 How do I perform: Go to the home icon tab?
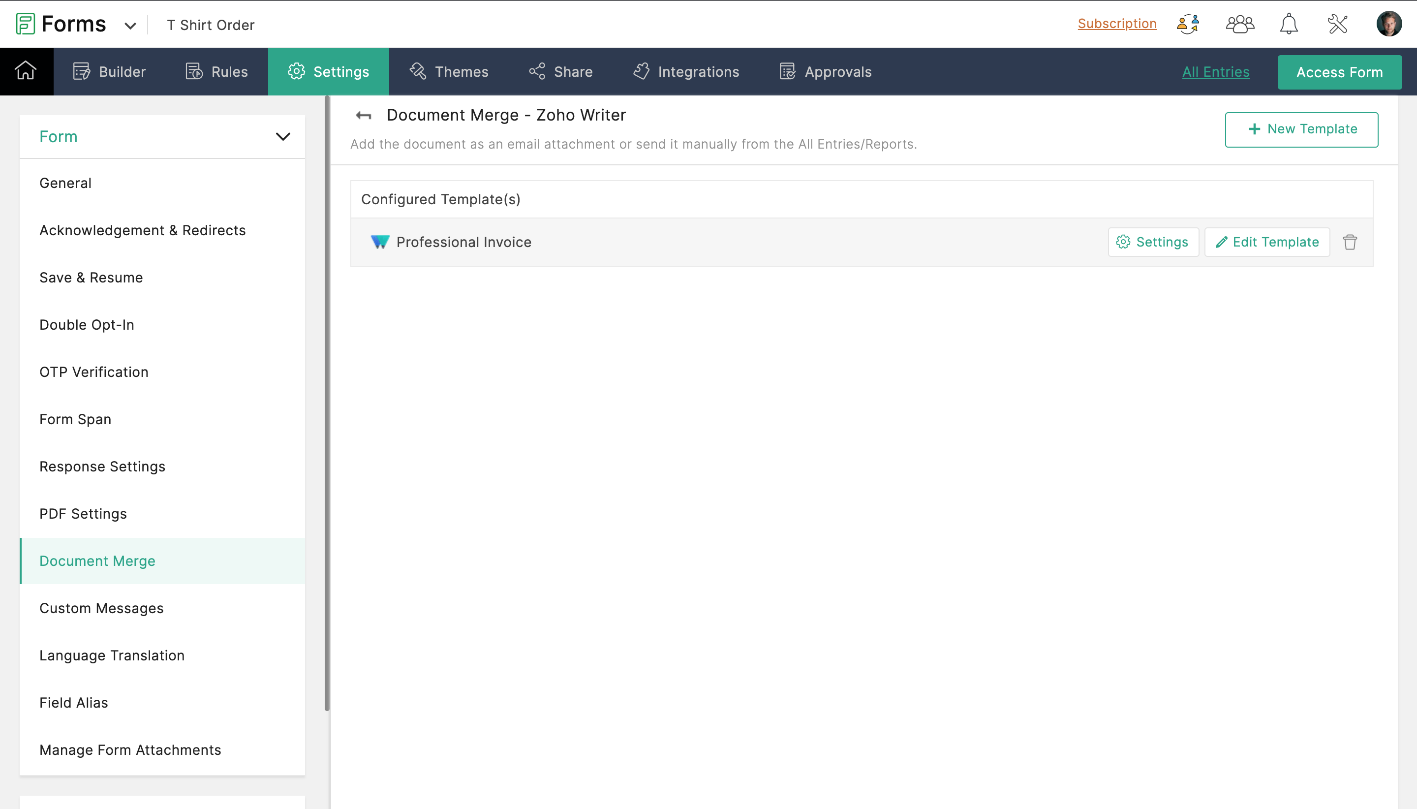[x=26, y=71]
